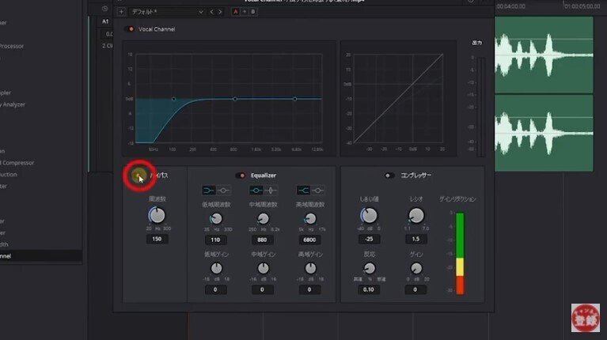The height and width of the screenshot is (340, 607).
Task: Copy A settings to B arrow button
Action: click(x=245, y=12)
